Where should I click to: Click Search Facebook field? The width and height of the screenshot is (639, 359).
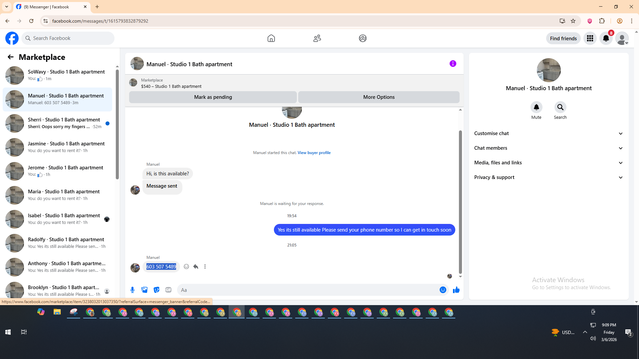pyautogui.click(x=68, y=38)
